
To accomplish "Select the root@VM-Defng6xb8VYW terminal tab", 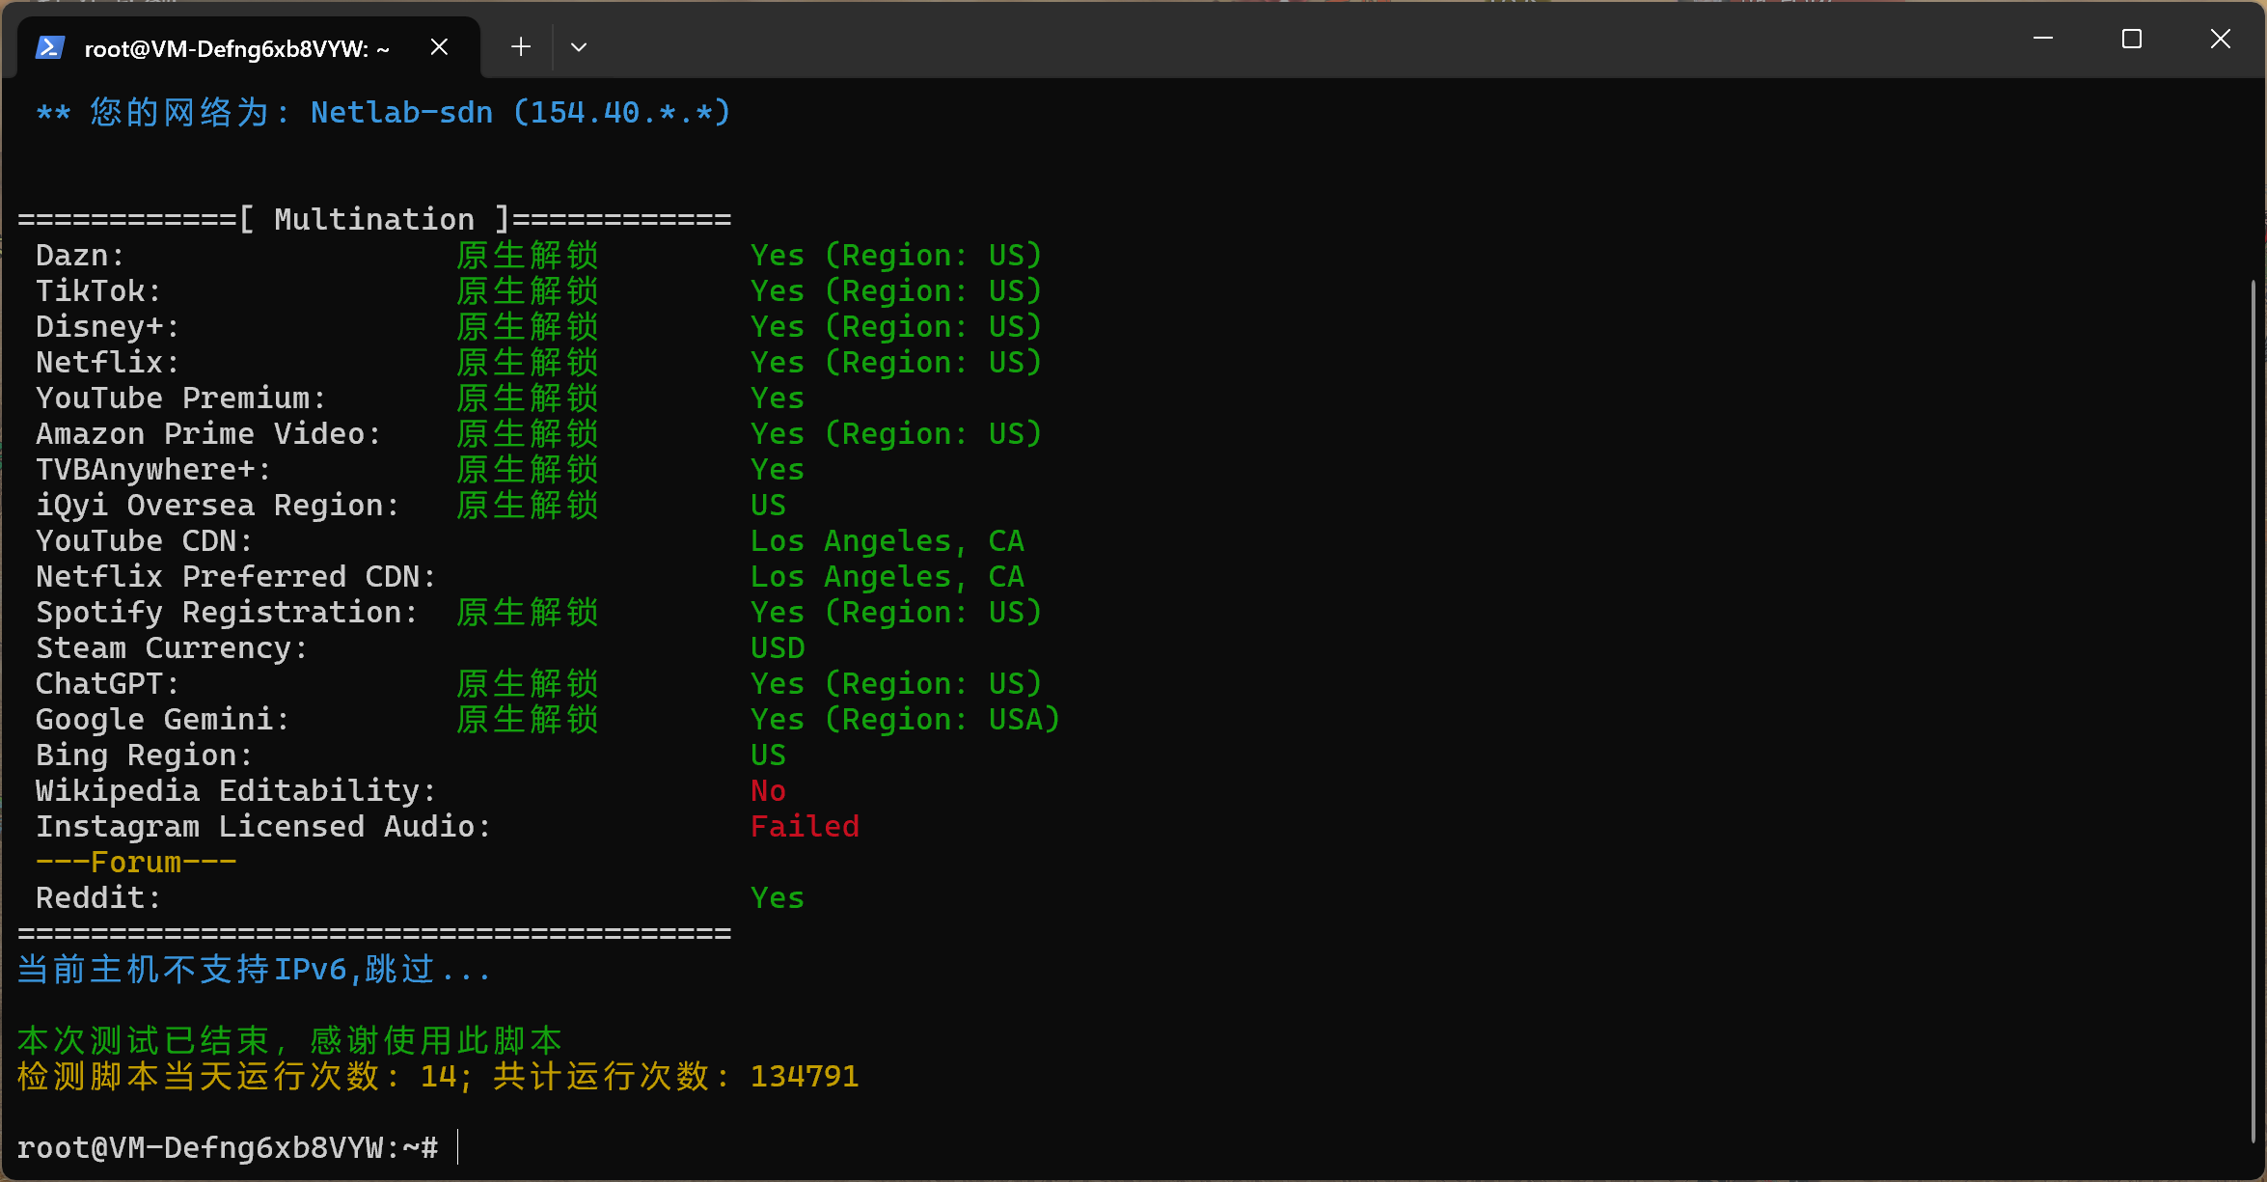I will pyautogui.click(x=249, y=47).
